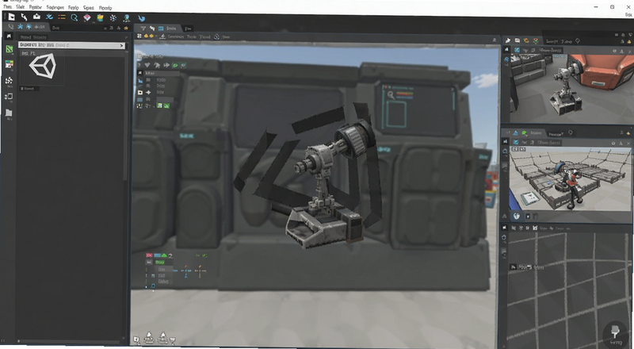Click the teal person pin toolbar icon
634x349 pixels.
pyautogui.click(x=127, y=17)
